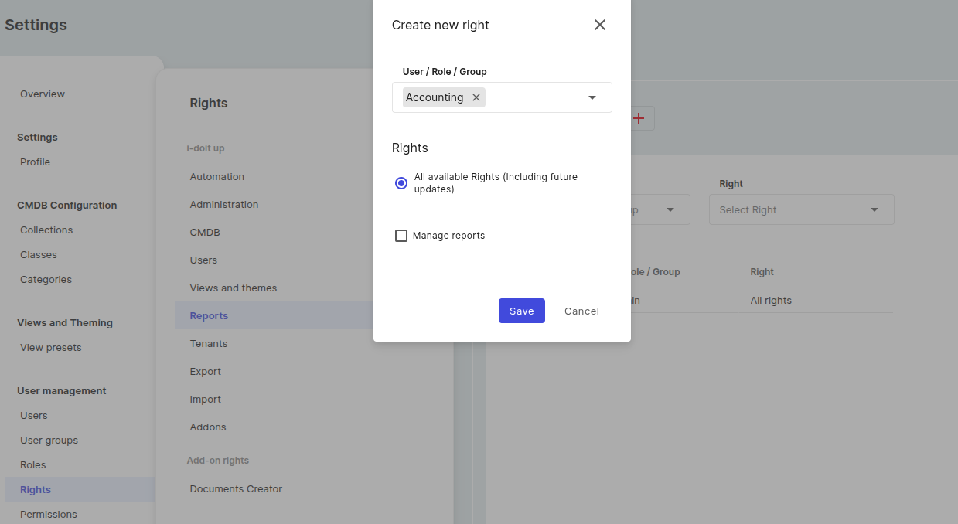Viewport: 958px width, 524px height.
Task: Go to CMDB rights
Action: coord(205,232)
